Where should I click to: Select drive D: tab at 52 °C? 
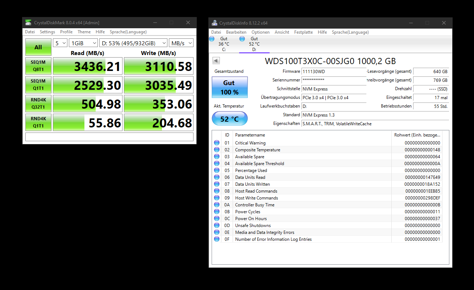(254, 44)
